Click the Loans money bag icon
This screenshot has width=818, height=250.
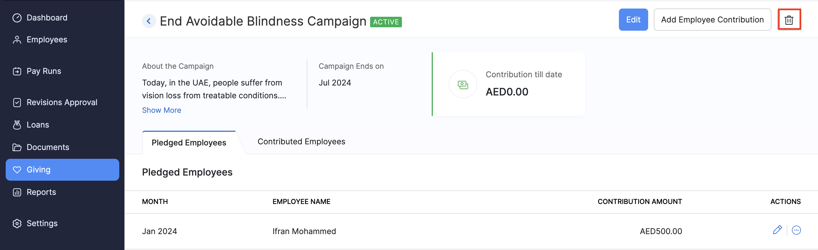click(x=17, y=125)
